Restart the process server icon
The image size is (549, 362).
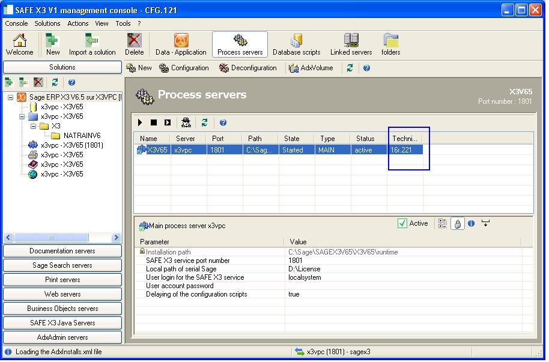point(168,122)
